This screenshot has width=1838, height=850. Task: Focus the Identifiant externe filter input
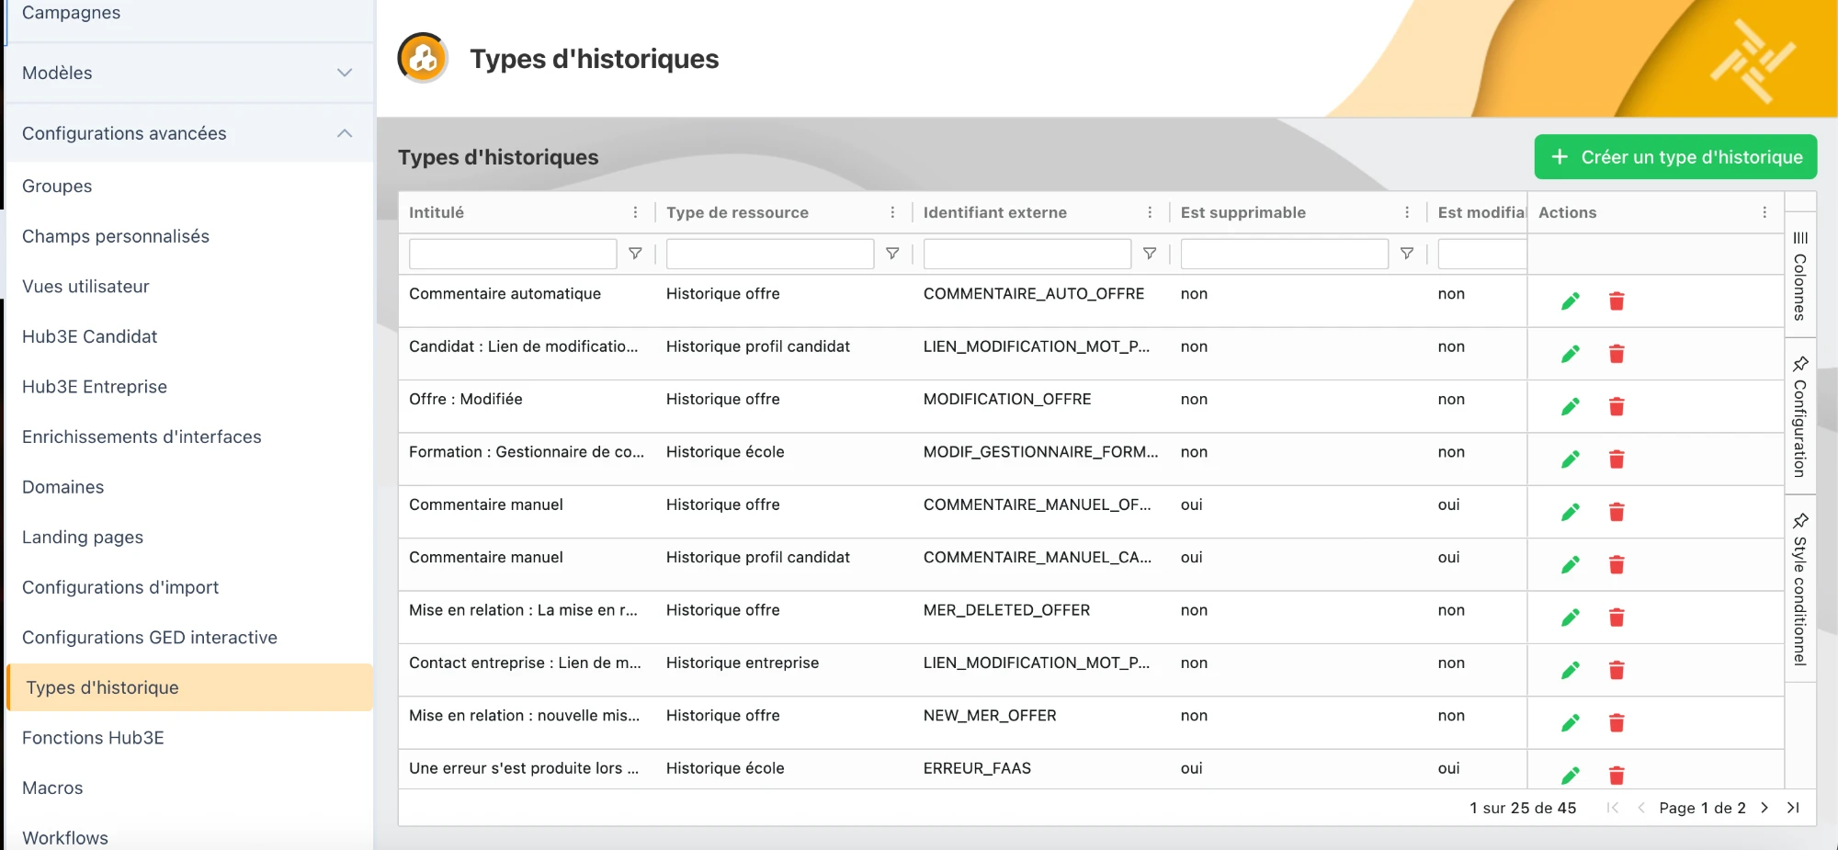click(x=1027, y=254)
